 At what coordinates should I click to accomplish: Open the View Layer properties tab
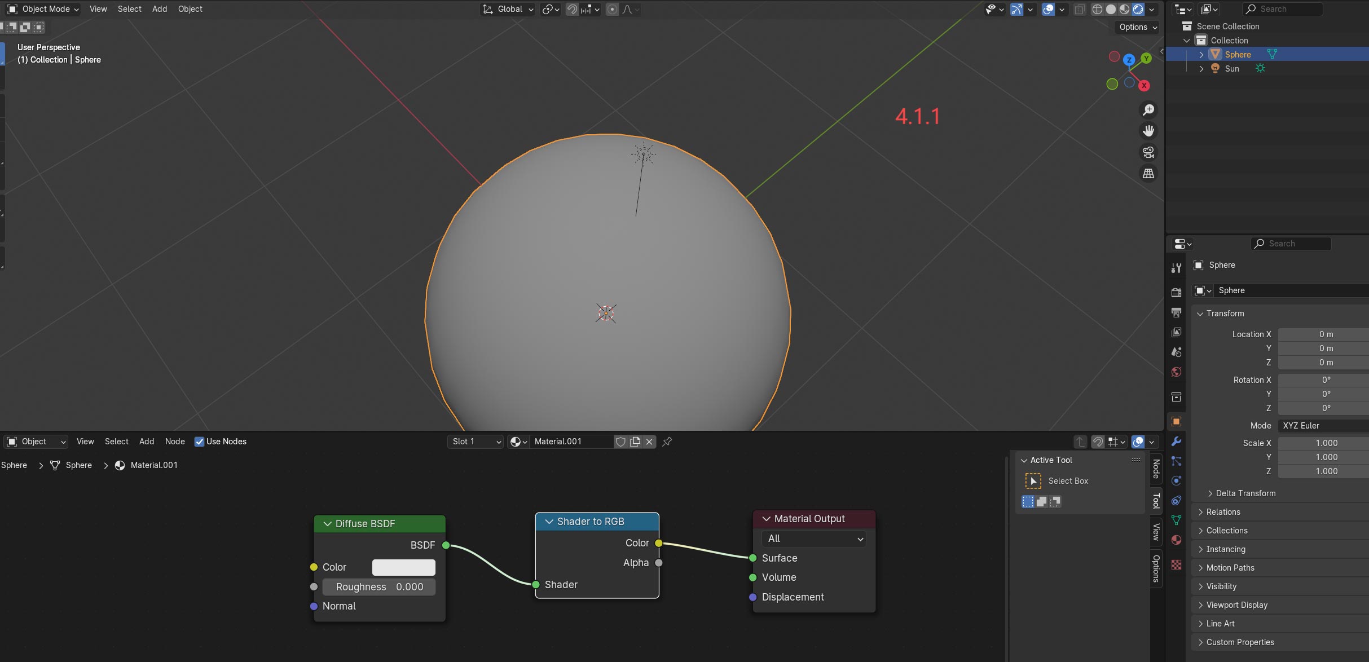(1176, 332)
